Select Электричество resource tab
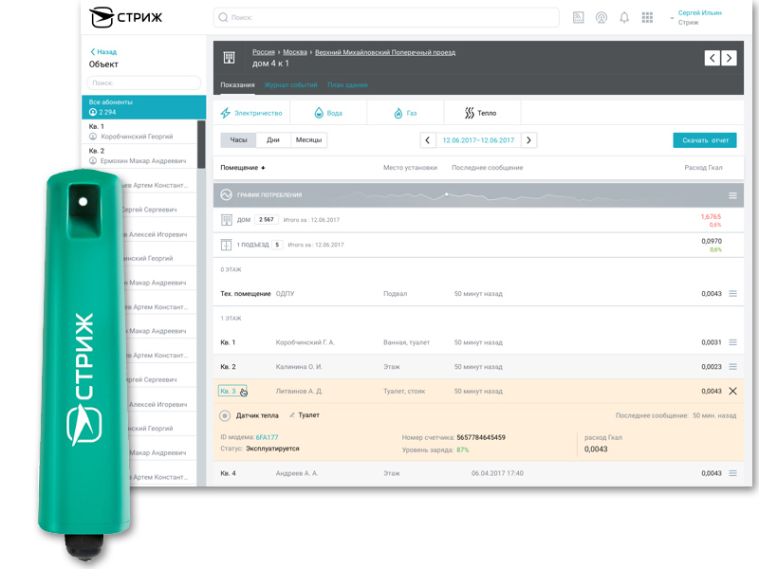Screen dimensions: 759x569 251,113
